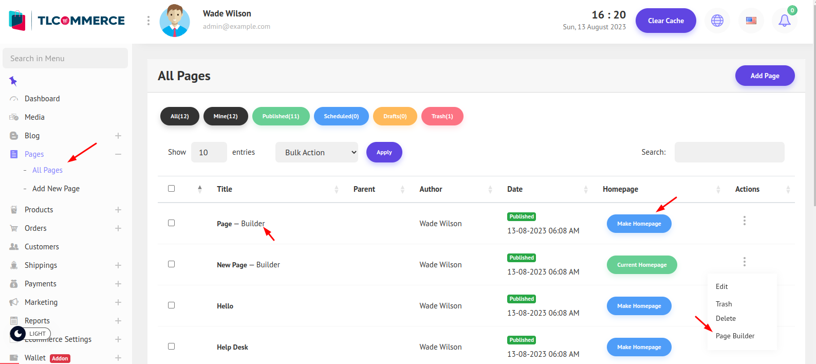816x364 pixels.
Task: Click the US flag language icon
Action: [751, 21]
